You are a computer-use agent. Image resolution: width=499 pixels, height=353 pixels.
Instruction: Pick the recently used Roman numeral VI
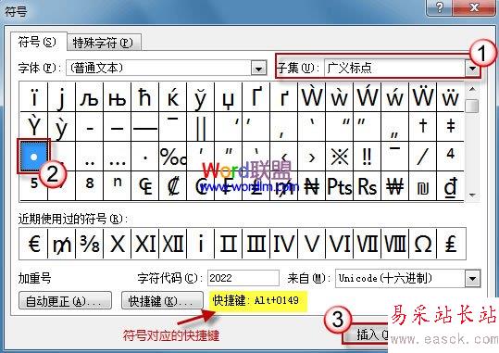pyautogui.click(x=339, y=244)
